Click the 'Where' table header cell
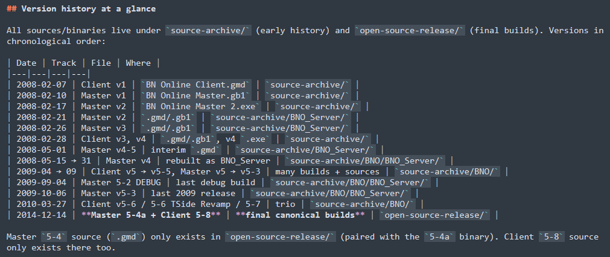The width and height of the screenshot is (610, 257). click(138, 63)
